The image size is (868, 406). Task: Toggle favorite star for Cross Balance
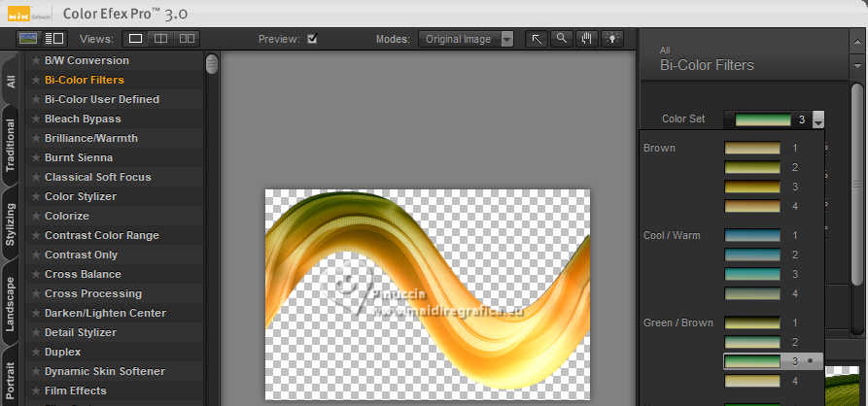(x=36, y=274)
